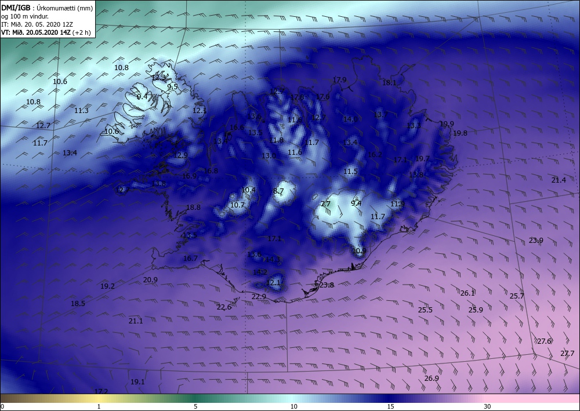
Task: Click the 'DMI/IGB : Úrkomumætti (mm)' title line
Action: tap(47, 8)
